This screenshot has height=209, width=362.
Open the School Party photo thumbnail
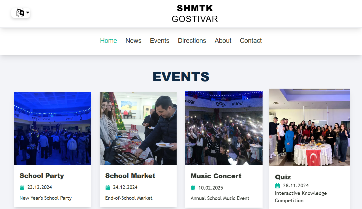tap(52, 128)
